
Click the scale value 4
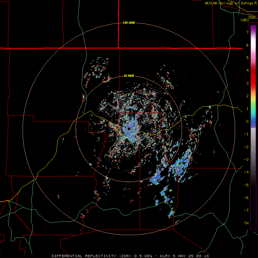[x=247, y=71]
